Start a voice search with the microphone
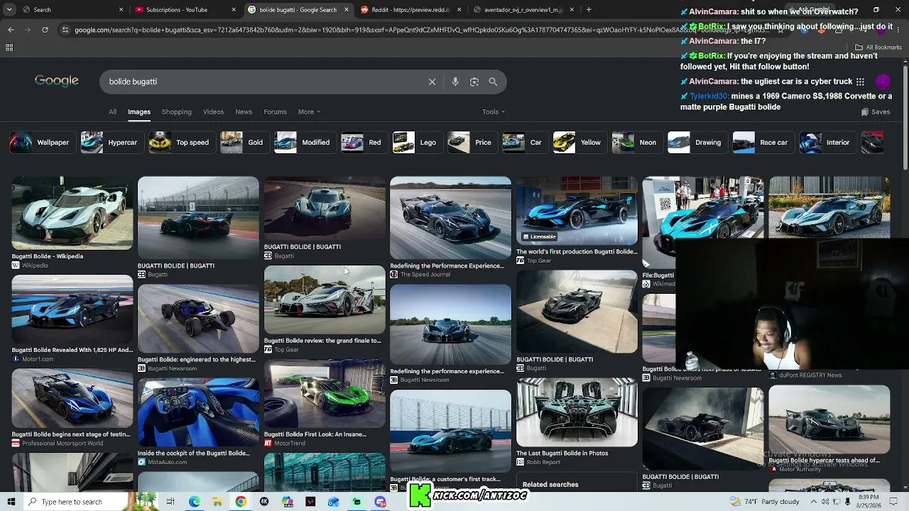 pos(455,82)
